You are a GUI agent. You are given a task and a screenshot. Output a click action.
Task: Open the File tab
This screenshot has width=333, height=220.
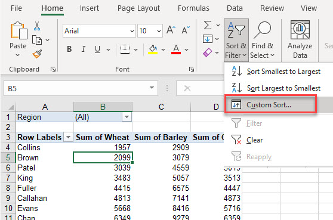coord(16,8)
